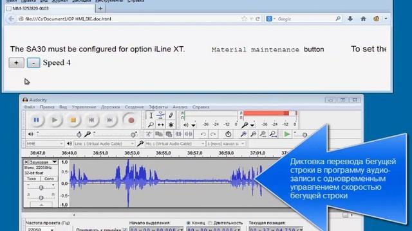Open playback meter dropdown arrow
Viewport: 412px width, 231px height.
193,125
